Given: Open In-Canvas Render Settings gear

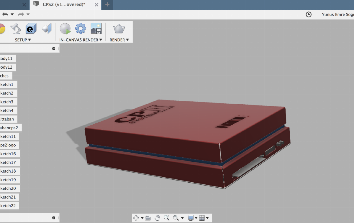Looking at the screenshot, I should [81, 29].
